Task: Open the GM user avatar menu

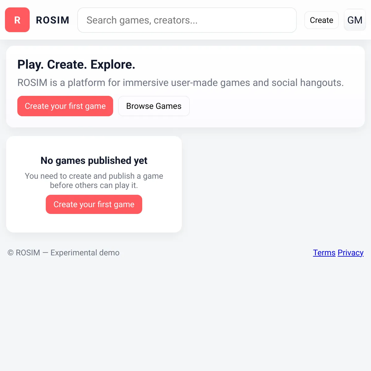Action: pyautogui.click(x=355, y=20)
